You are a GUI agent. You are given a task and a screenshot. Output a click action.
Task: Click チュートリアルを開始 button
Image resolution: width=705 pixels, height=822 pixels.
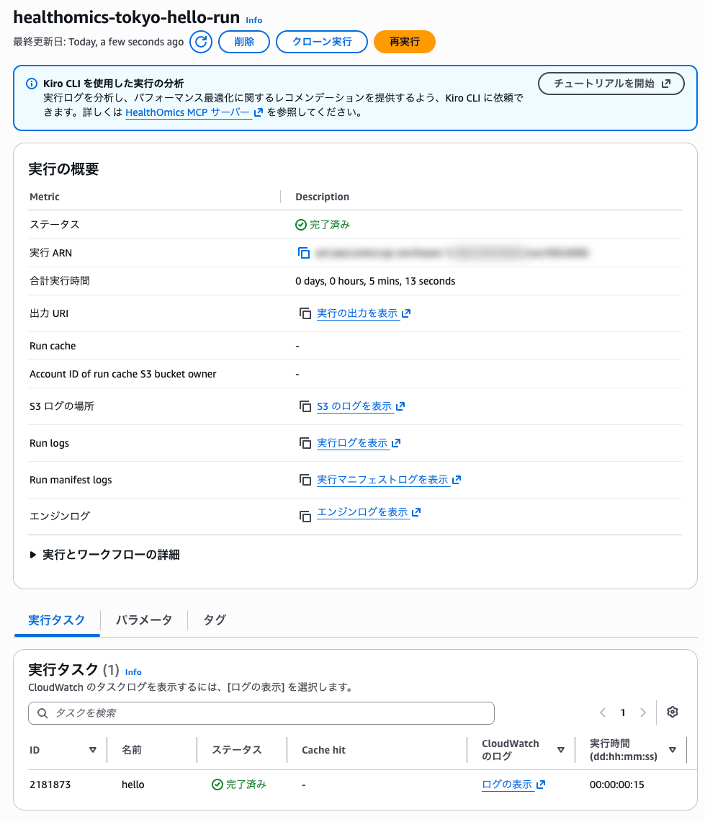point(611,84)
